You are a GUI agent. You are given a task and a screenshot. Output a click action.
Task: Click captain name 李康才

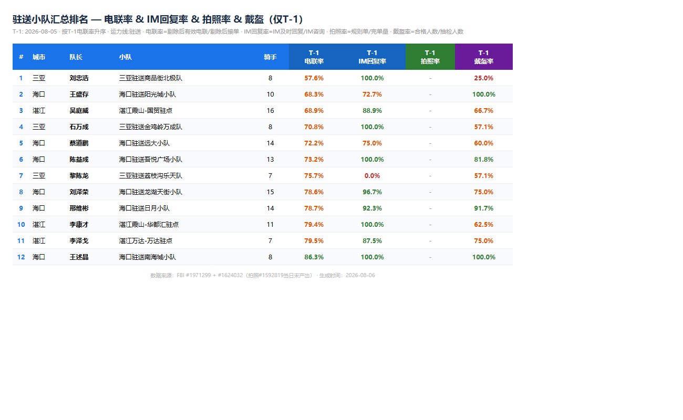79,225
